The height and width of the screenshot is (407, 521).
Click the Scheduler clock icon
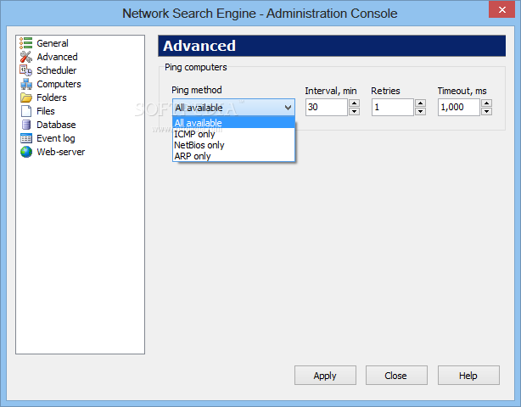tap(26, 70)
